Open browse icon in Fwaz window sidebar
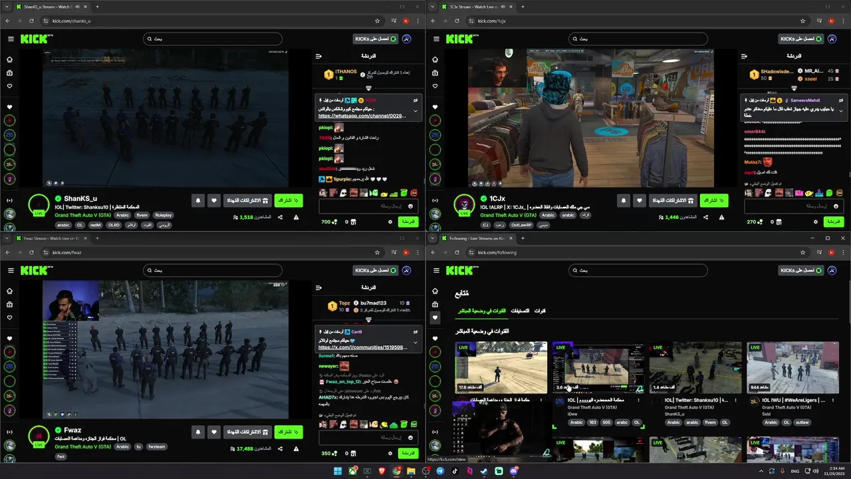851x479 pixels. (x=9, y=304)
